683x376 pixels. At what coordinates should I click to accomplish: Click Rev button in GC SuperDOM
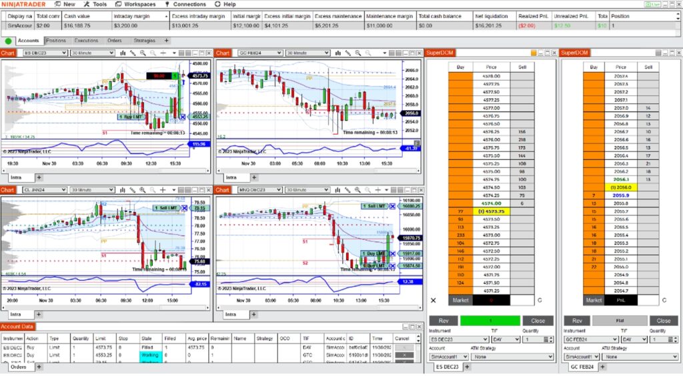click(x=577, y=321)
